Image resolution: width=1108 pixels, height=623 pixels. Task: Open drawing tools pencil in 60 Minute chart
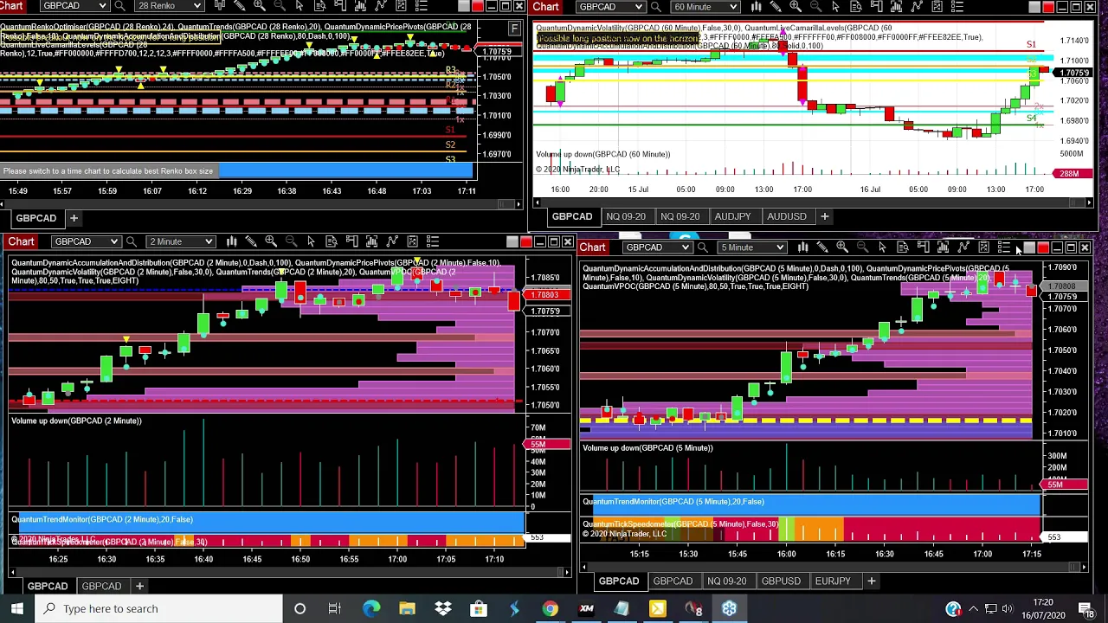click(776, 7)
